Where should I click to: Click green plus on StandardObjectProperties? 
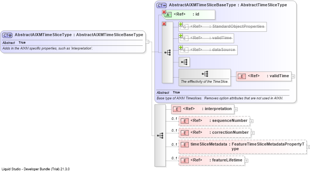pos(181,24)
